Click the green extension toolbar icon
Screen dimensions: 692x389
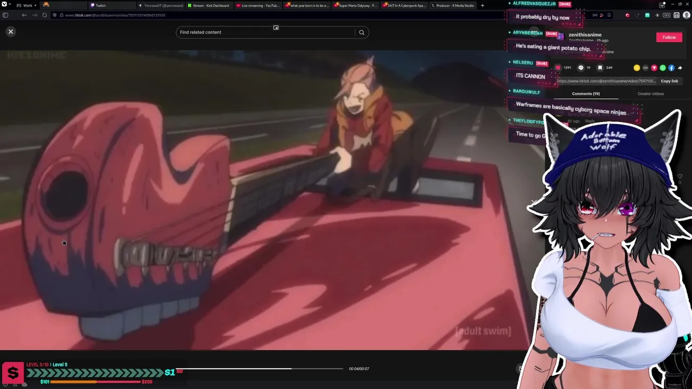tap(647, 15)
